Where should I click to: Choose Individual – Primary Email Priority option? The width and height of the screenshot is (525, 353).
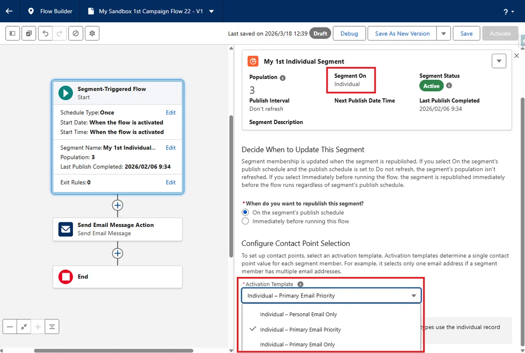tap(331, 329)
